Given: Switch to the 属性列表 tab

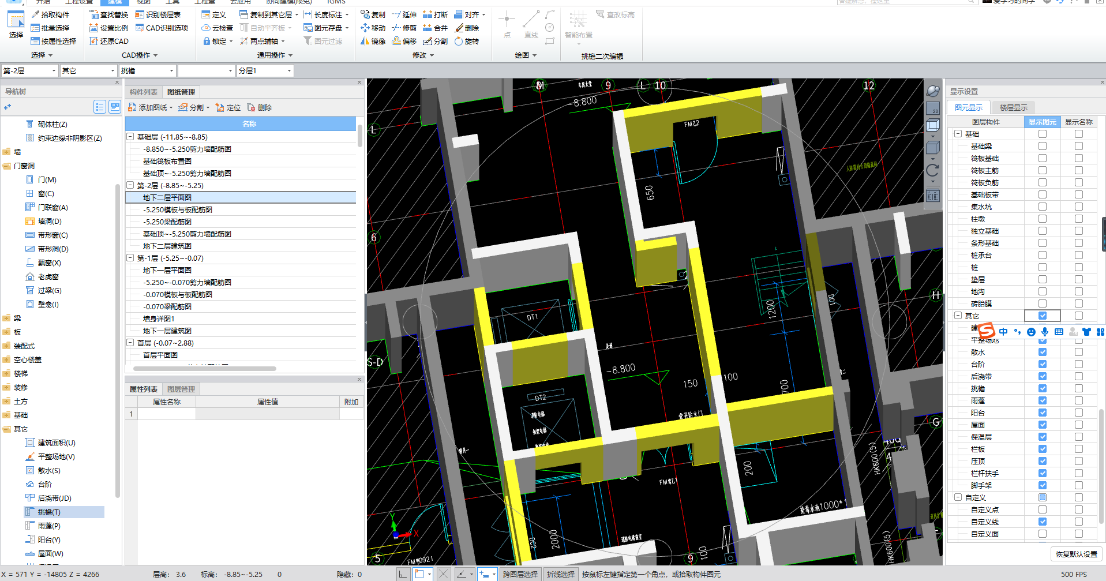Looking at the screenshot, I should (x=144, y=389).
